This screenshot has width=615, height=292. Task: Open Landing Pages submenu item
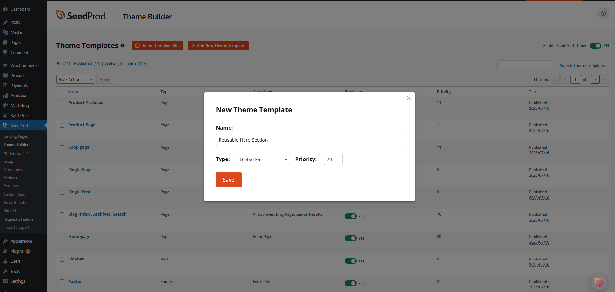pyautogui.click(x=16, y=136)
